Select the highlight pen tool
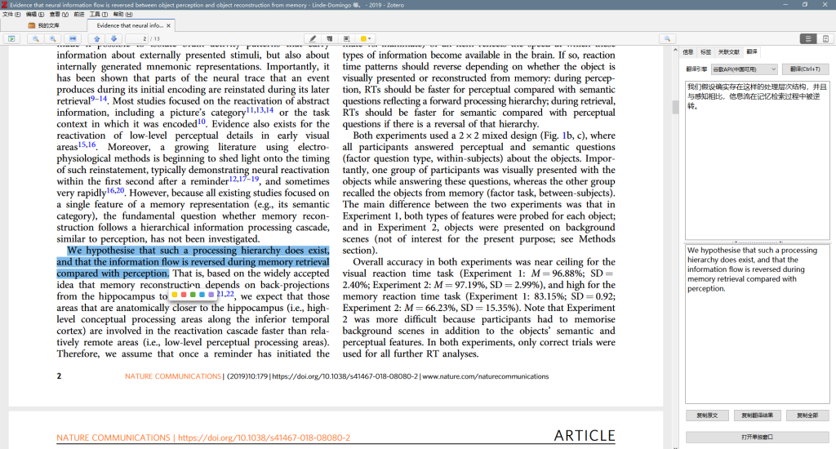Image resolution: width=836 pixels, height=449 pixels. [313, 38]
